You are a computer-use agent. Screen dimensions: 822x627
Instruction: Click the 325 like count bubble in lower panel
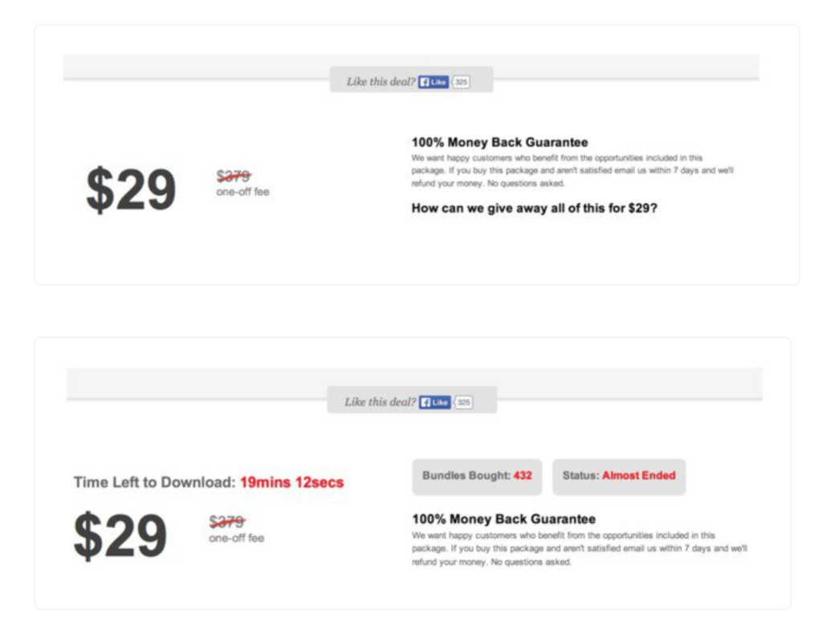[x=463, y=402]
